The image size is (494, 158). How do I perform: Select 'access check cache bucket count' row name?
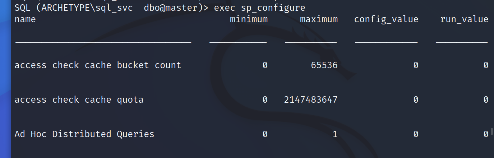click(98, 65)
